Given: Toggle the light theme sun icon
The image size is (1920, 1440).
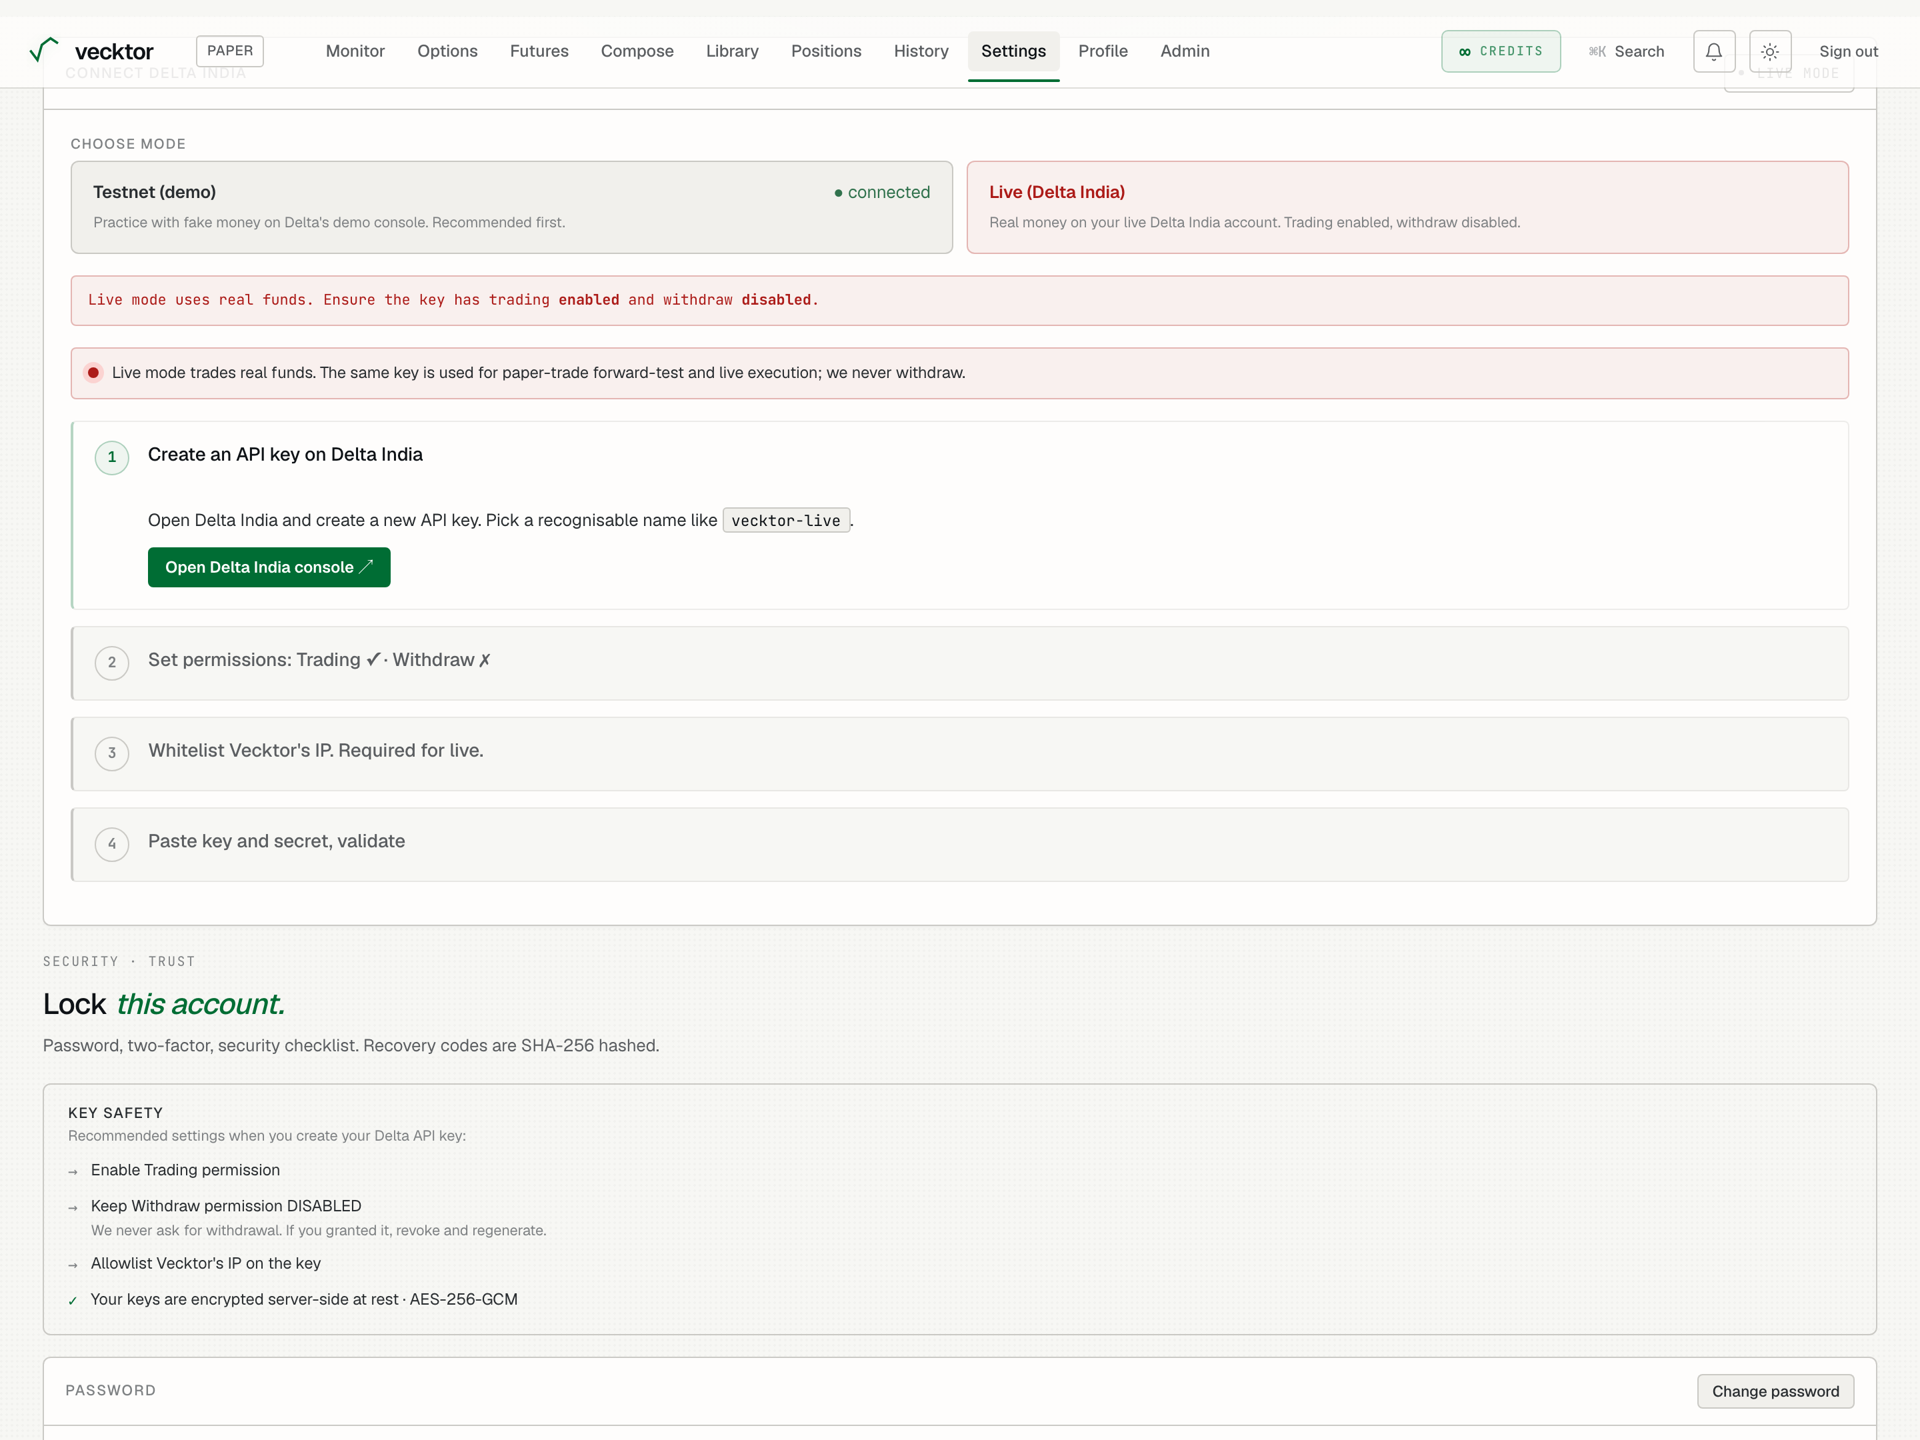Looking at the screenshot, I should [x=1770, y=51].
